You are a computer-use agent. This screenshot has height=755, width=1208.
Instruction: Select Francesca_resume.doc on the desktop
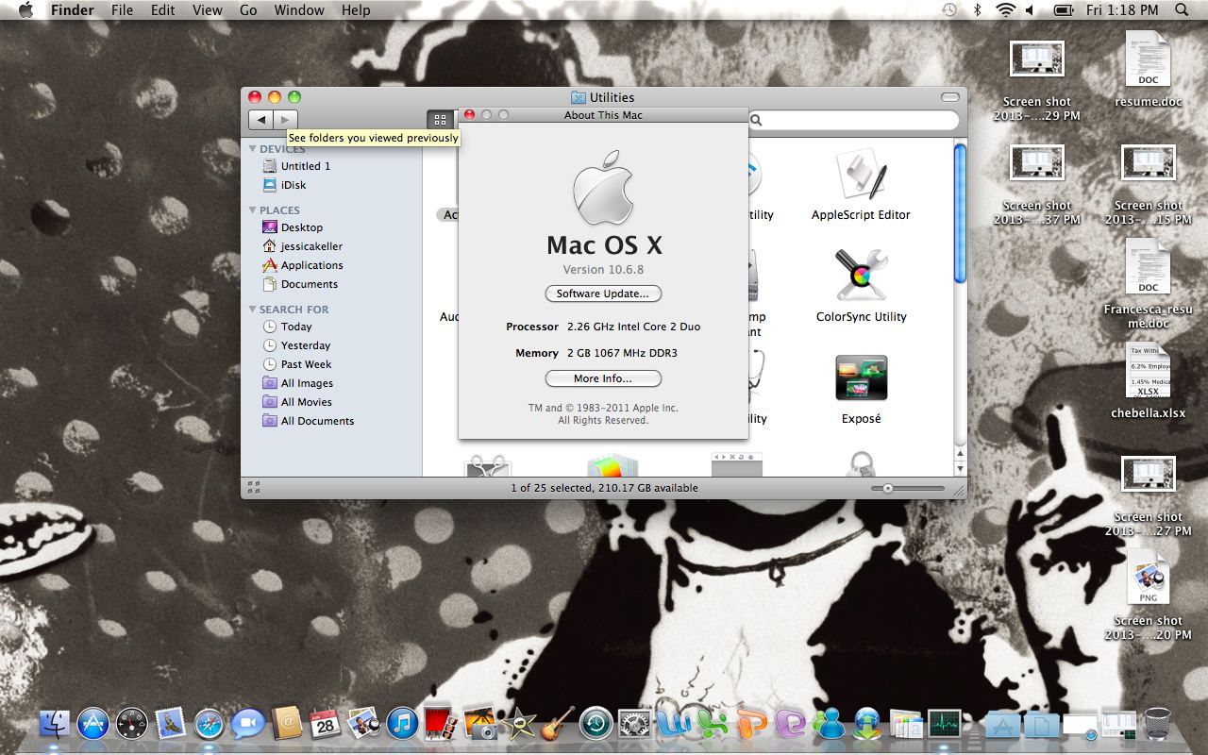(1148, 284)
